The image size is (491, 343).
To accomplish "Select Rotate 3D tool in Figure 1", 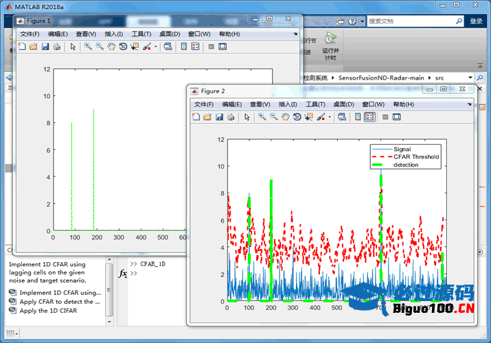I will [123, 47].
